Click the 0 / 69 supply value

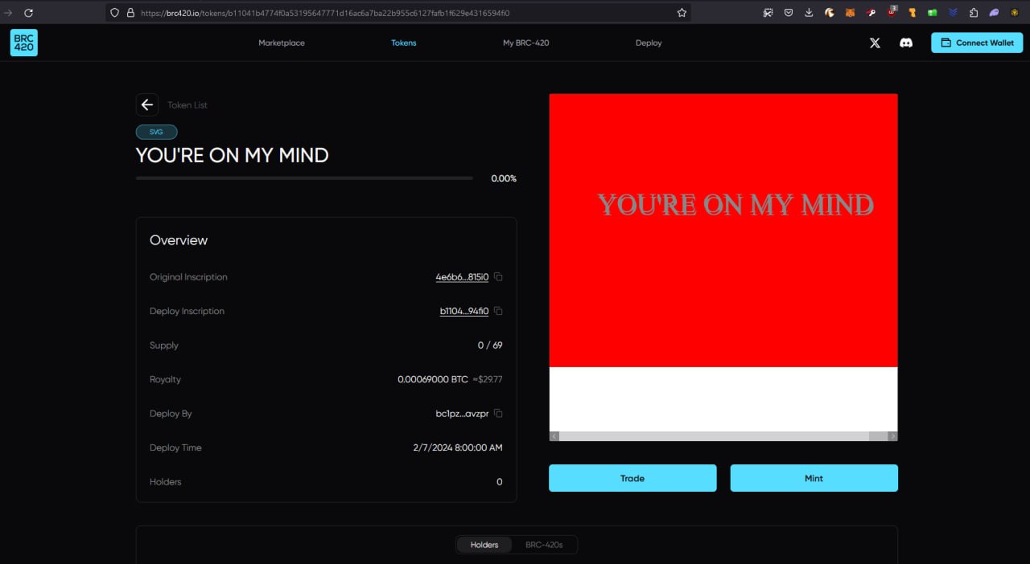point(490,345)
